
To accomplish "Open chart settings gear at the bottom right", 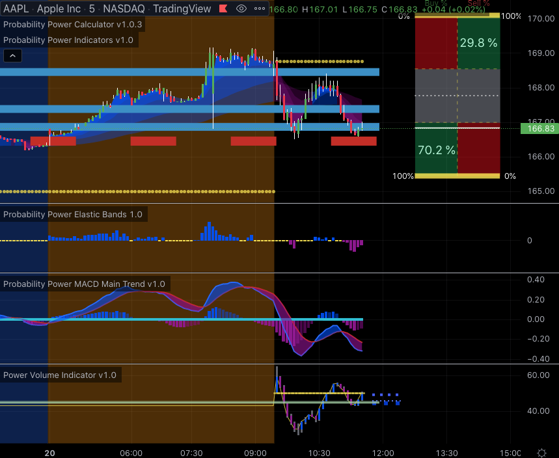I will point(541,453).
